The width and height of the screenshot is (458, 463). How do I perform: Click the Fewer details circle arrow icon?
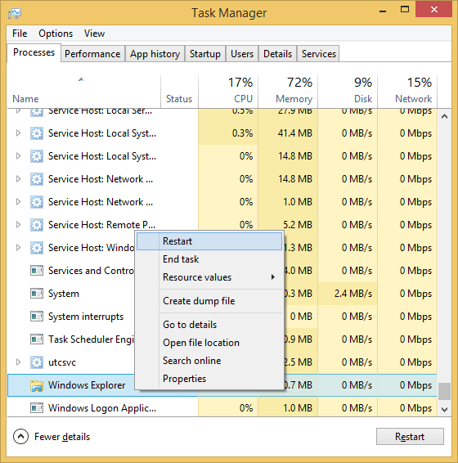pos(20,437)
